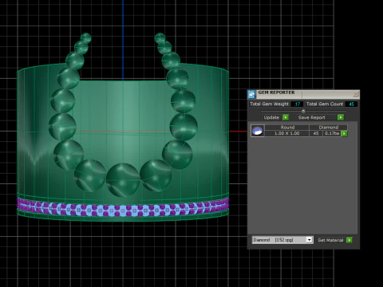Select the round diamond gem thumbnail

(x=258, y=131)
